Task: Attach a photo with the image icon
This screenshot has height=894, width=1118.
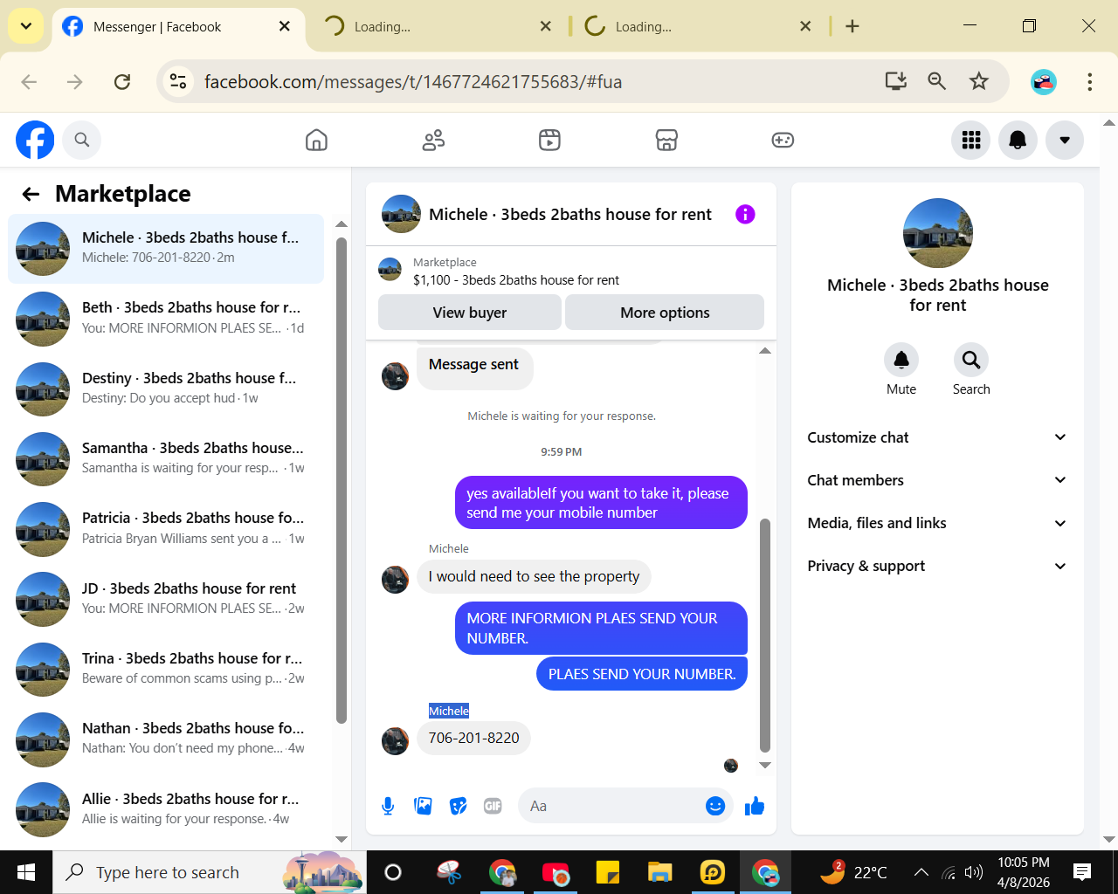Action: [424, 806]
